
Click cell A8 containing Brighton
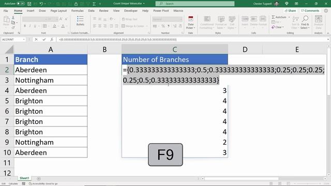coord(51,132)
